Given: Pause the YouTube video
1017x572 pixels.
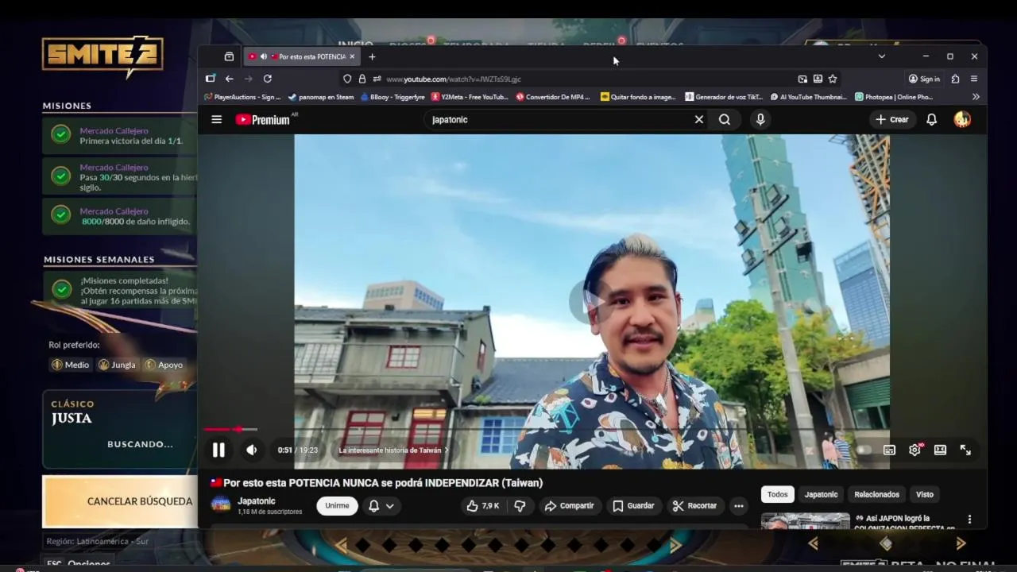Looking at the screenshot, I should (218, 450).
